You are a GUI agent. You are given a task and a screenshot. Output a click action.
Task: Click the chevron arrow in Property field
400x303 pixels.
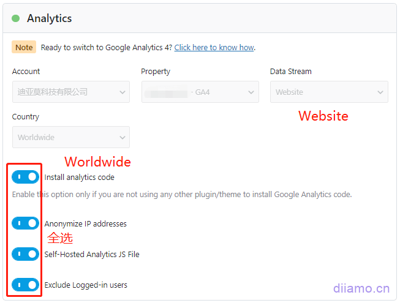[x=251, y=92]
